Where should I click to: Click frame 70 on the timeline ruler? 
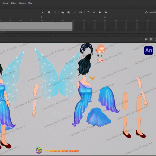(x=126, y=21)
